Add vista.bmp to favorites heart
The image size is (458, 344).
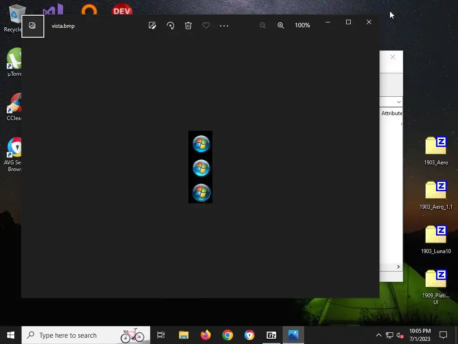point(206,26)
